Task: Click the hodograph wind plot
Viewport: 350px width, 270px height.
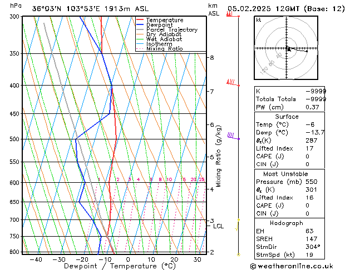Action: click(x=286, y=48)
